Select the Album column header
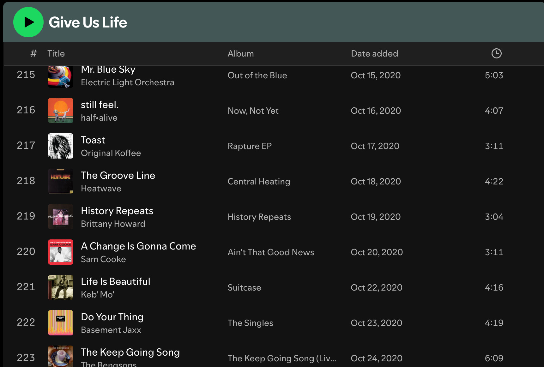This screenshot has height=367, width=544. click(x=241, y=53)
